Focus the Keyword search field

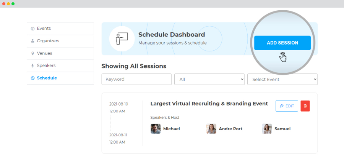point(136,79)
